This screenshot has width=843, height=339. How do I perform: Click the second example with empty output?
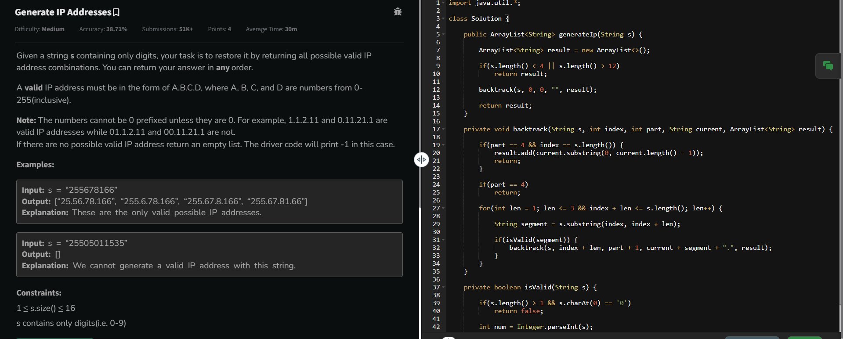point(209,254)
